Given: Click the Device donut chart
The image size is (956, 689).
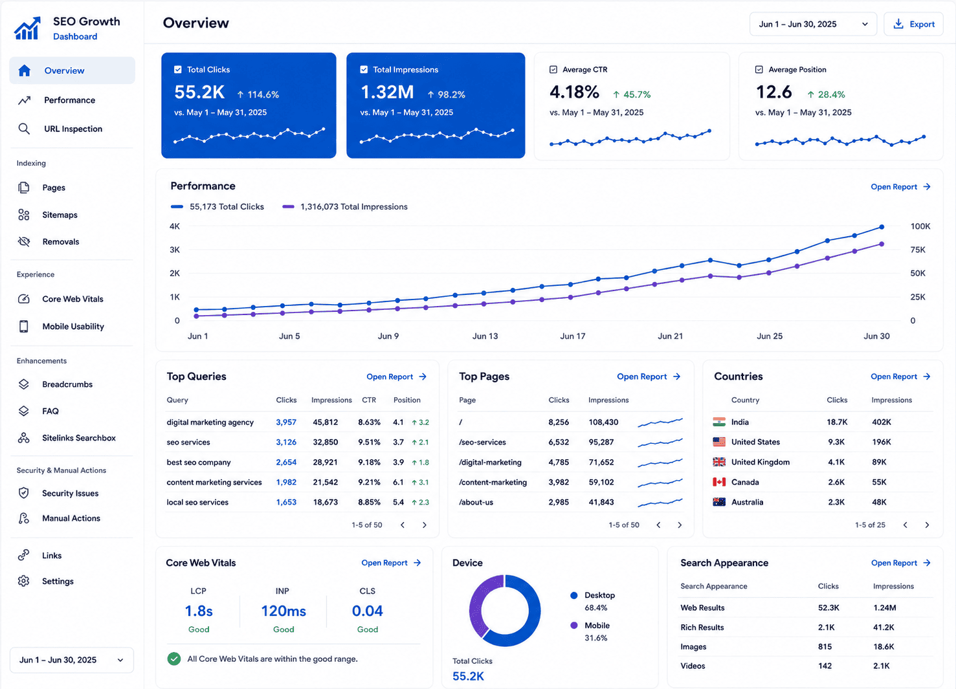Looking at the screenshot, I should pos(504,611).
